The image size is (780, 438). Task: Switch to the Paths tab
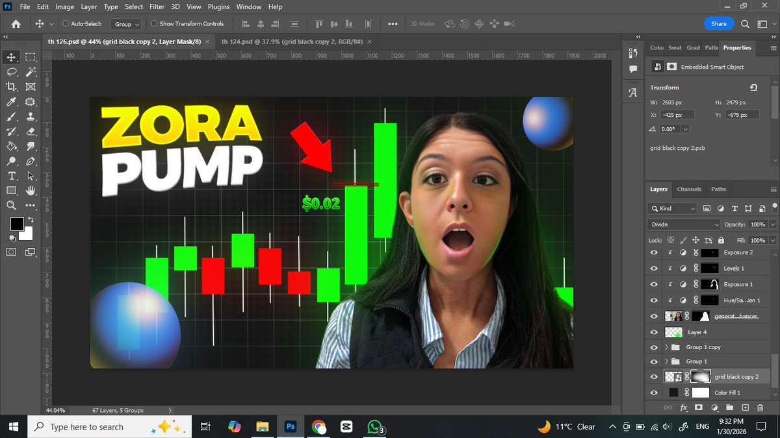[x=718, y=189]
